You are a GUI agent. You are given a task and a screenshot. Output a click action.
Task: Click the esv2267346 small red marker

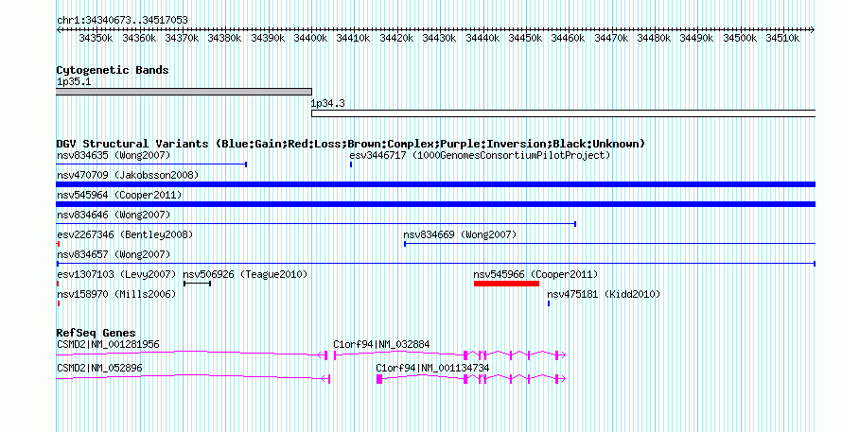coord(58,244)
